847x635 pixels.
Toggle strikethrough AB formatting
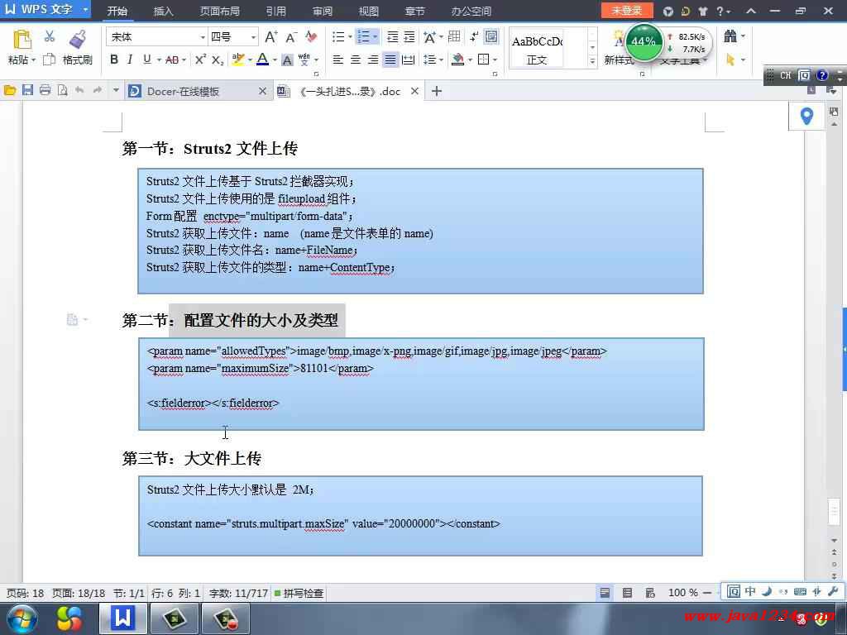[x=172, y=60]
